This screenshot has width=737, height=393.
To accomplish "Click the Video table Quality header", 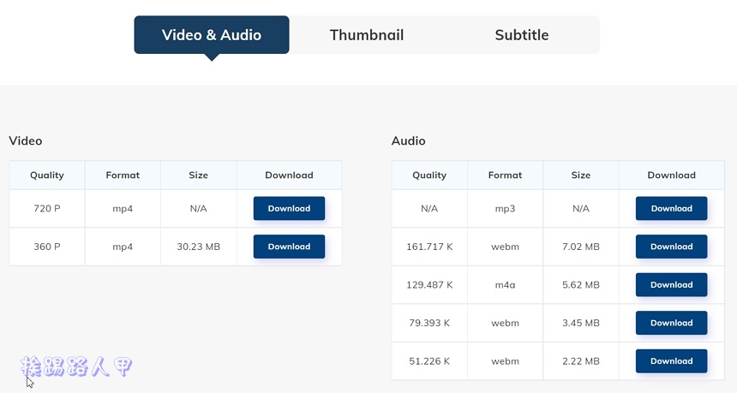I will (x=47, y=176).
